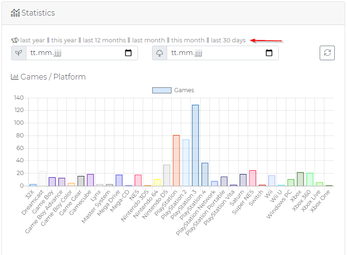Click the 32X axis label

click(30, 194)
